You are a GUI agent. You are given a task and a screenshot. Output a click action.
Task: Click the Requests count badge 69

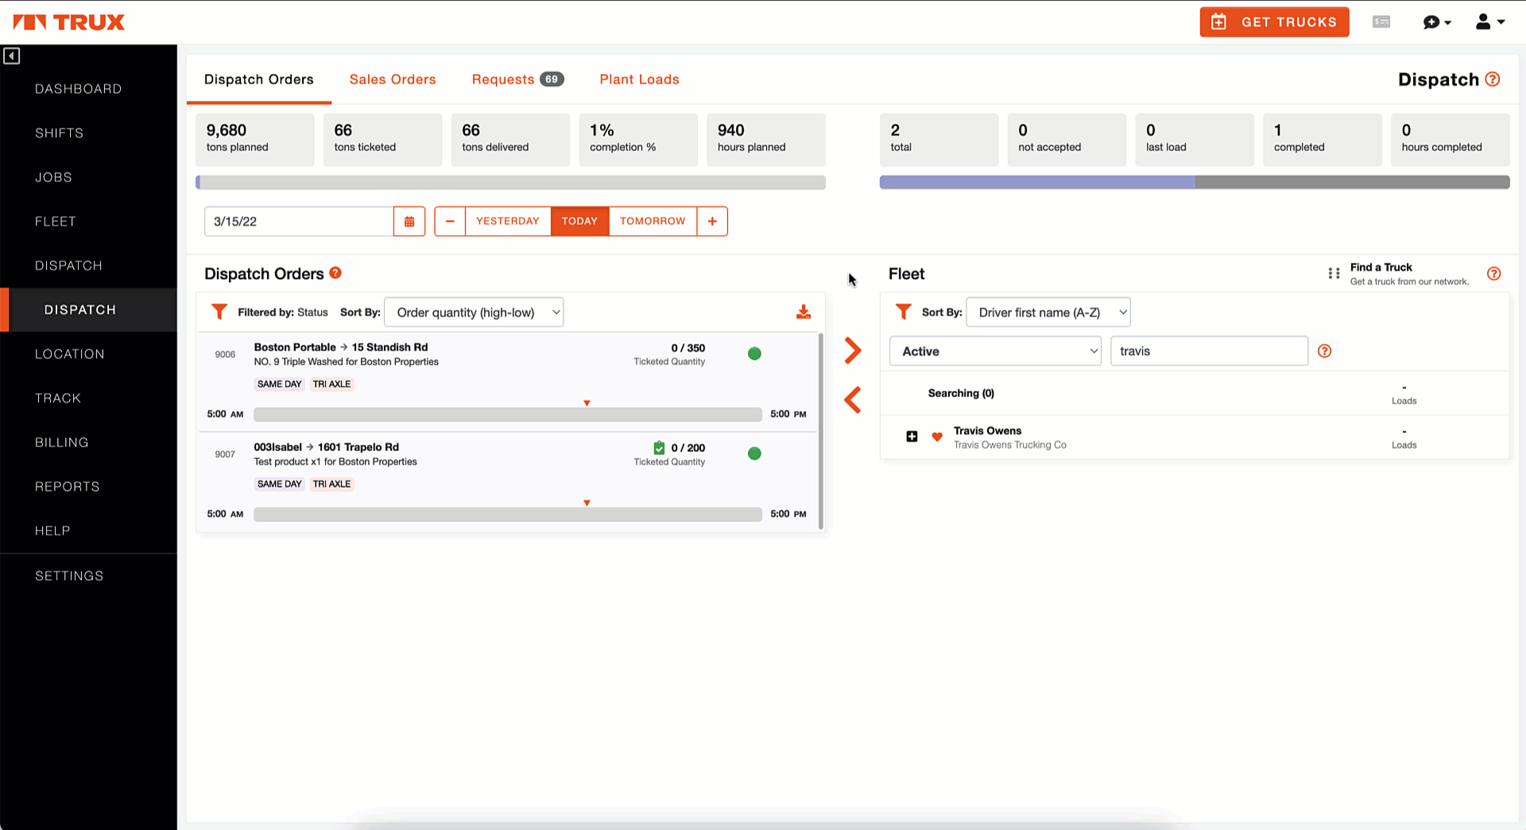tap(552, 79)
